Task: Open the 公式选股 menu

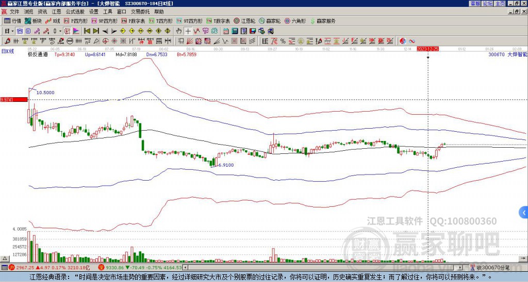Action: [75, 12]
